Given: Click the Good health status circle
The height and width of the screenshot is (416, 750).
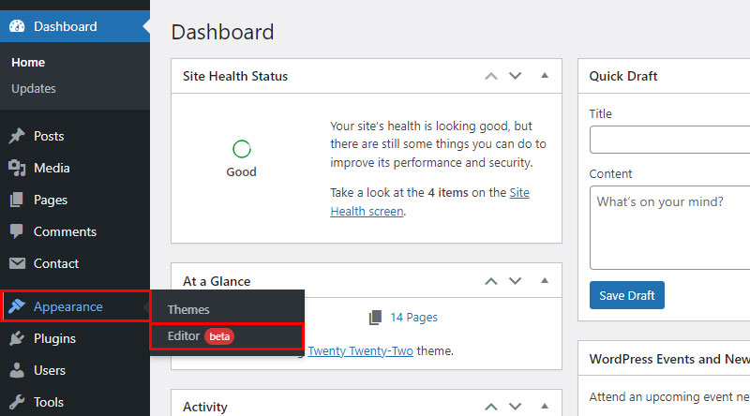Looking at the screenshot, I should [x=242, y=149].
